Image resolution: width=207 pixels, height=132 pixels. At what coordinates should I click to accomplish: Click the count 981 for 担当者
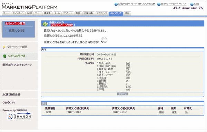(x=128, y=78)
